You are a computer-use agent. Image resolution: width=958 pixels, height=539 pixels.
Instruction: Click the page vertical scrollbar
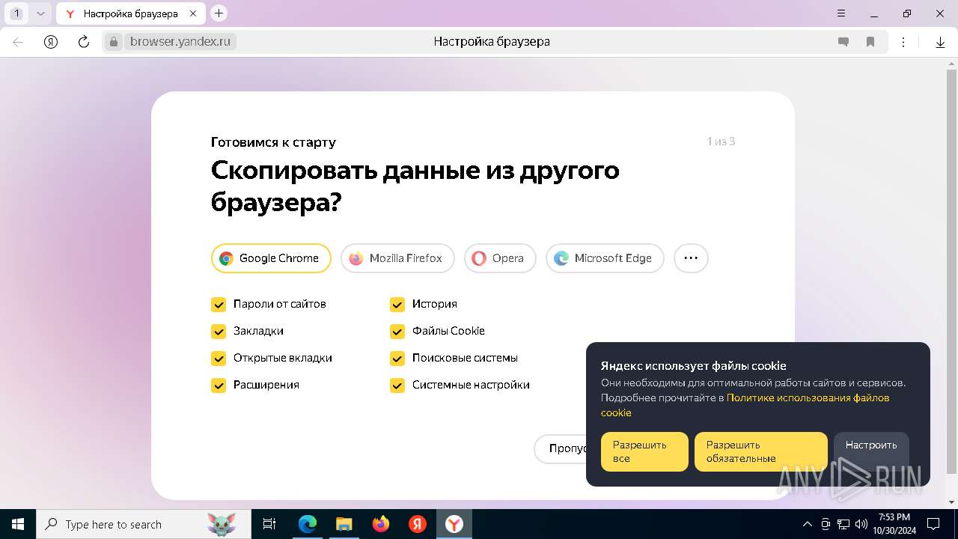(x=951, y=273)
